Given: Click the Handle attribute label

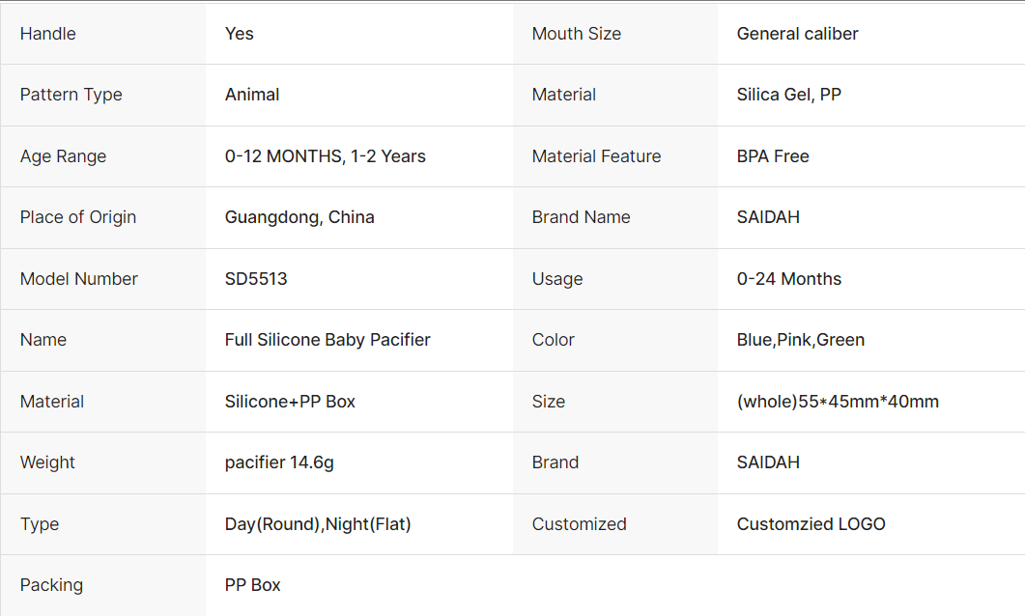Looking at the screenshot, I should click(x=48, y=34).
